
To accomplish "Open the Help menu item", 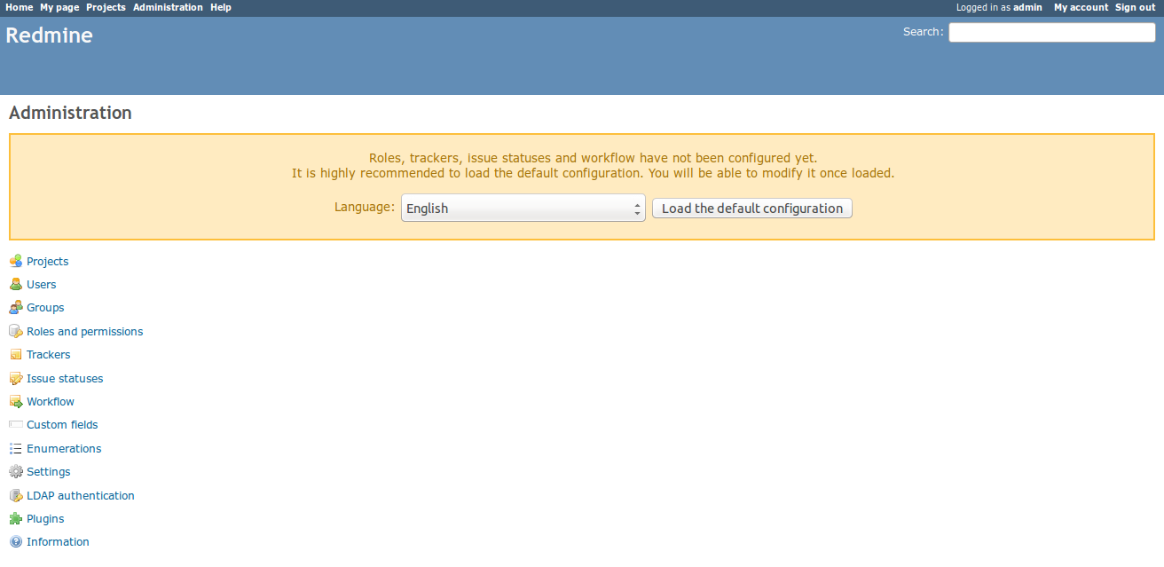I will click(221, 7).
